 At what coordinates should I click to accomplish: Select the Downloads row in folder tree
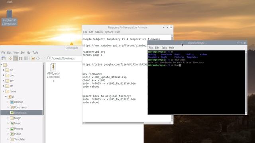[x=22, y=113]
